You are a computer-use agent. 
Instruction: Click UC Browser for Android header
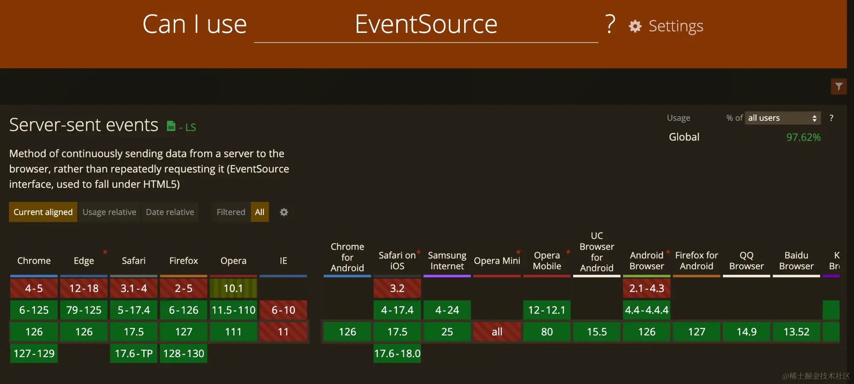click(597, 252)
